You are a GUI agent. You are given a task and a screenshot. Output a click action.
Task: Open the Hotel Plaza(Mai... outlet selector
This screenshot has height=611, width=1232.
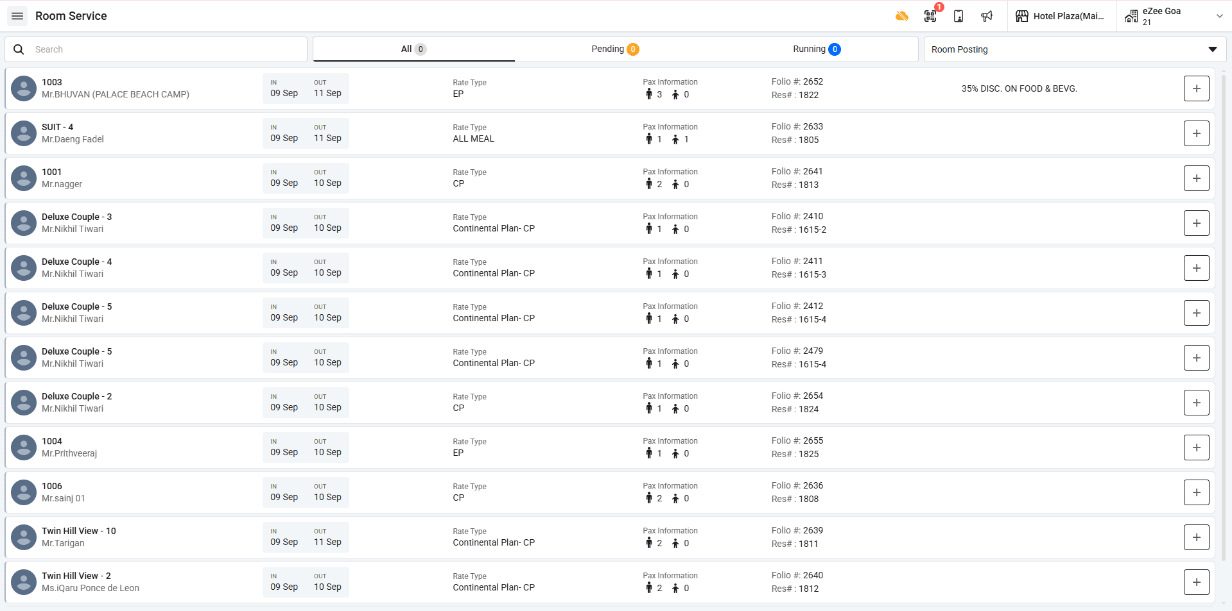(1062, 16)
